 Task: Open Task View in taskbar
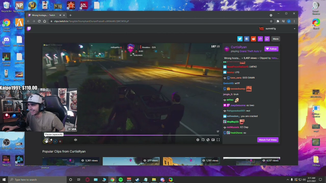coord(79,180)
